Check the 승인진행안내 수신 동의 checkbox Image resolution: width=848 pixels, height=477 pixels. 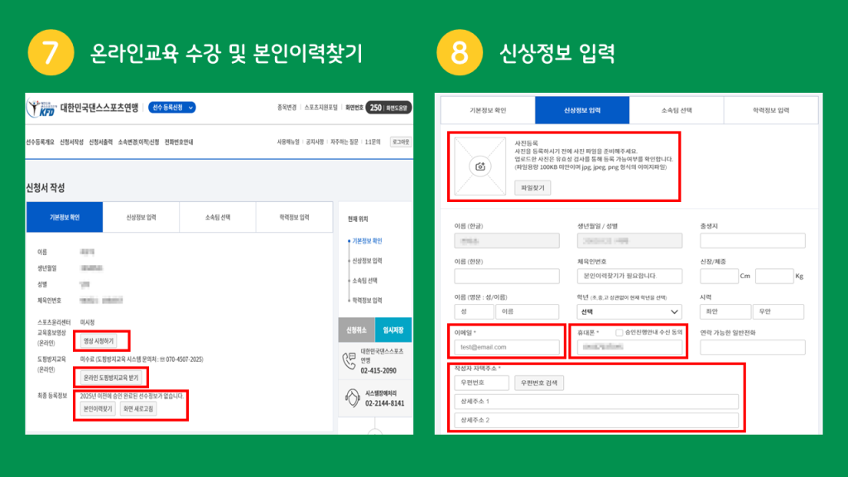coord(619,332)
